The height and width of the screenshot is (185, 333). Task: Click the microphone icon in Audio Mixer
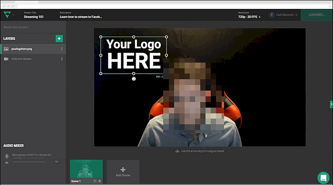point(7,156)
